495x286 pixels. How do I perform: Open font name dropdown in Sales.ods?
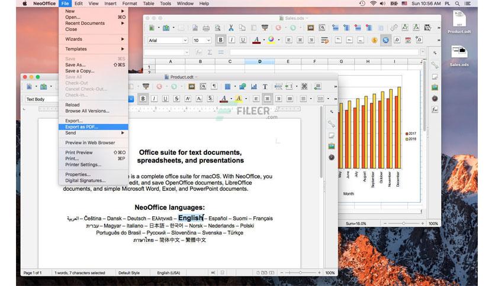click(x=185, y=40)
